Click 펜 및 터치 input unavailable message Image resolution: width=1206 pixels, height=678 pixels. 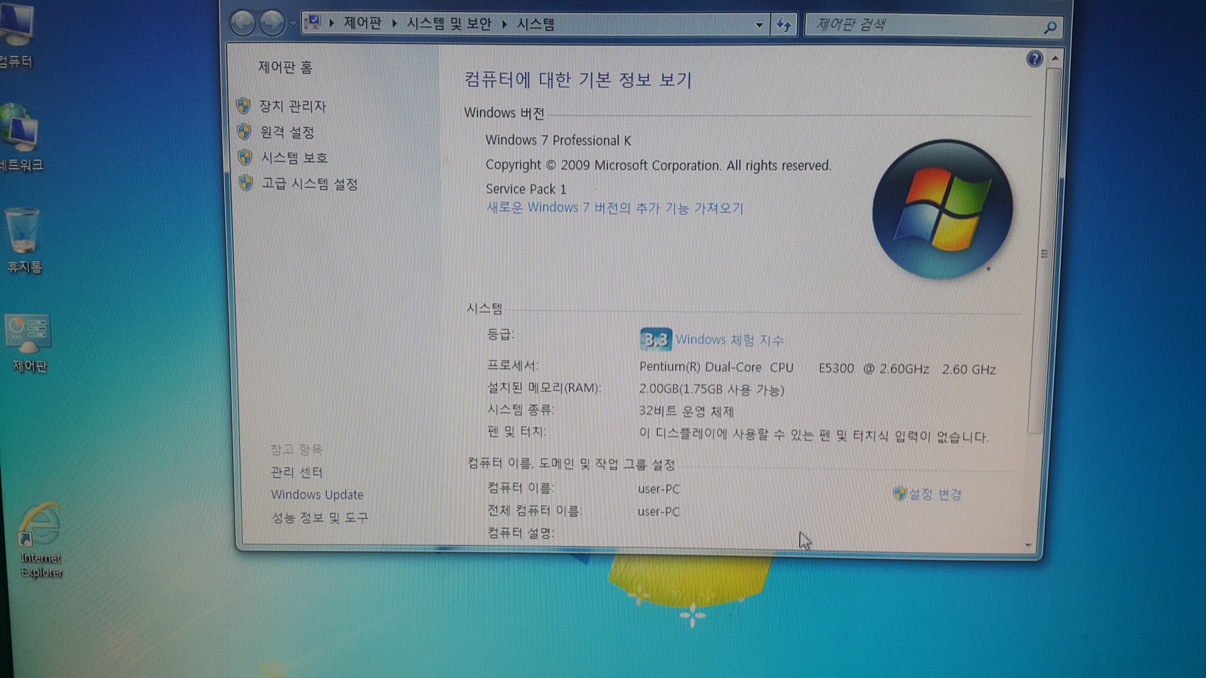pyautogui.click(x=814, y=435)
